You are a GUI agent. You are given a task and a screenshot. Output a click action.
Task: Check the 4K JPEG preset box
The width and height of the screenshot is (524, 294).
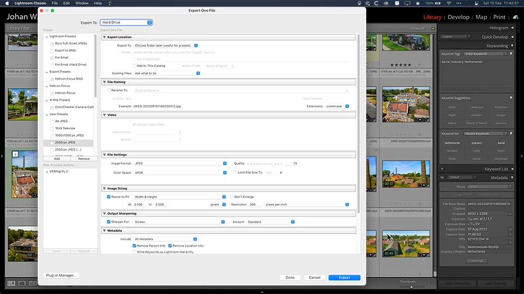tap(52, 121)
